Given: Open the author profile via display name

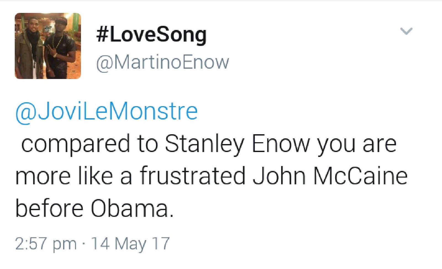Looking at the screenshot, I should click(151, 34).
